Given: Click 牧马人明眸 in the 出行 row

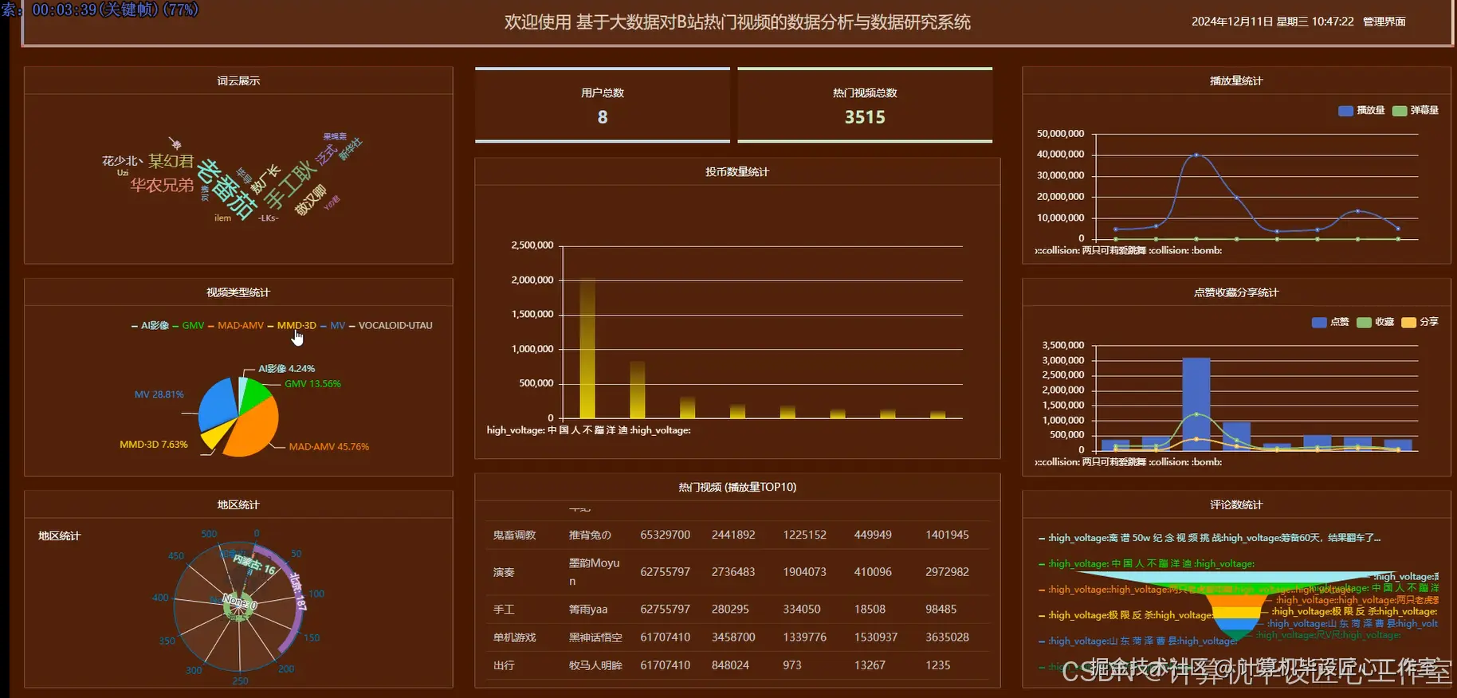Looking at the screenshot, I should click(595, 665).
